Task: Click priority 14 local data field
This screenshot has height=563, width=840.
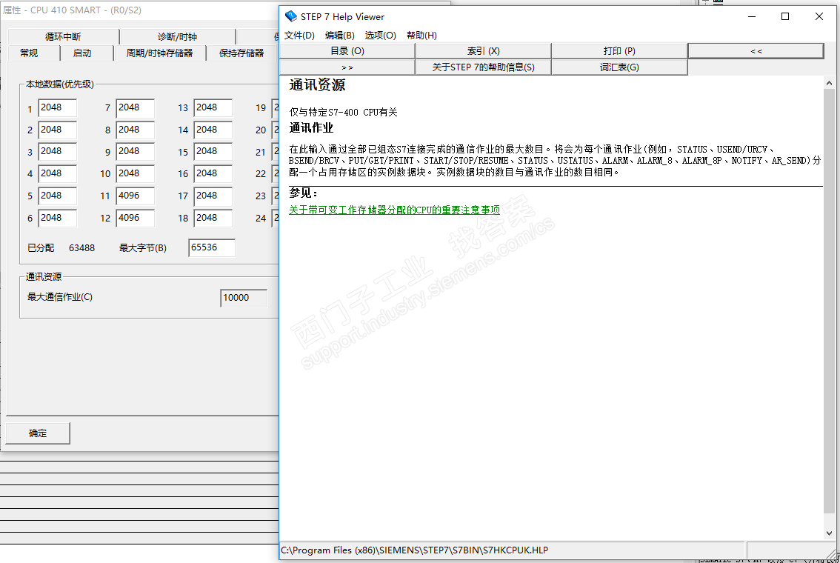Action: click(213, 130)
